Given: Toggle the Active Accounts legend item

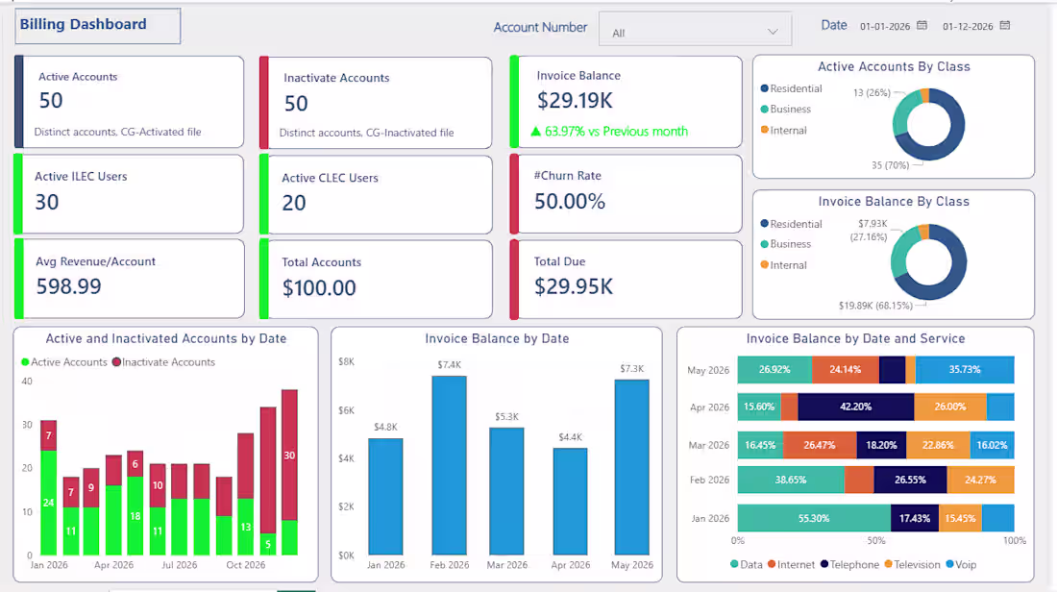Looking at the screenshot, I should tap(64, 362).
